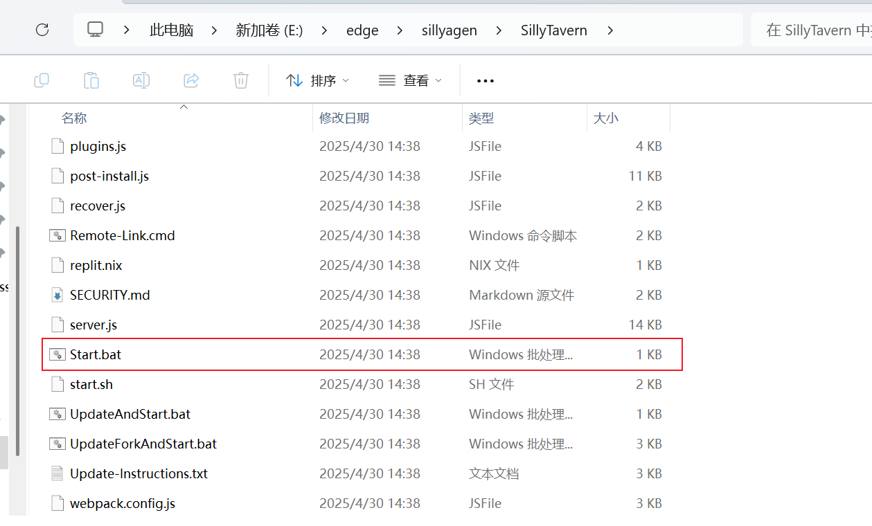This screenshot has width=872, height=526.
Task: Select the SECURITY.md file name
Action: point(110,295)
